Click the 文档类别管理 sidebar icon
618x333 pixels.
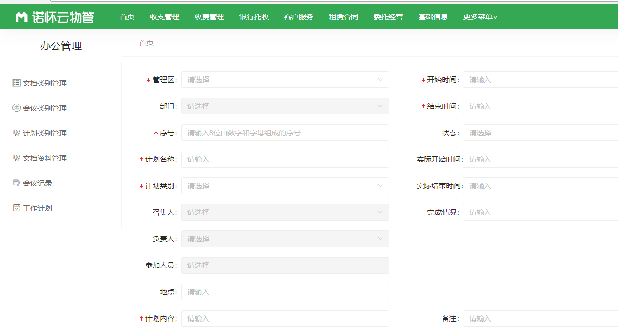coord(17,83)
